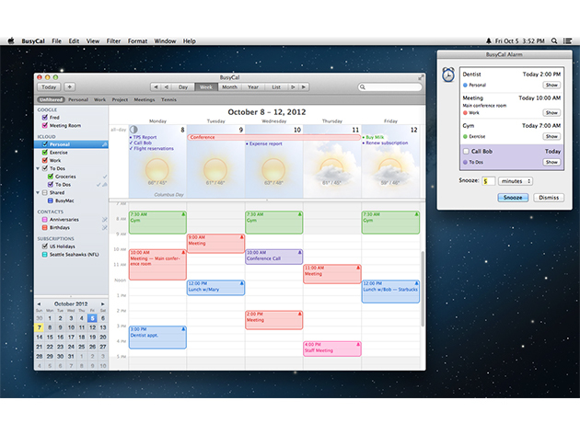The height and width of the screenshot is (435, 580).
Task: Go forward one week with double-right arrow
Action: click(304, 86)
